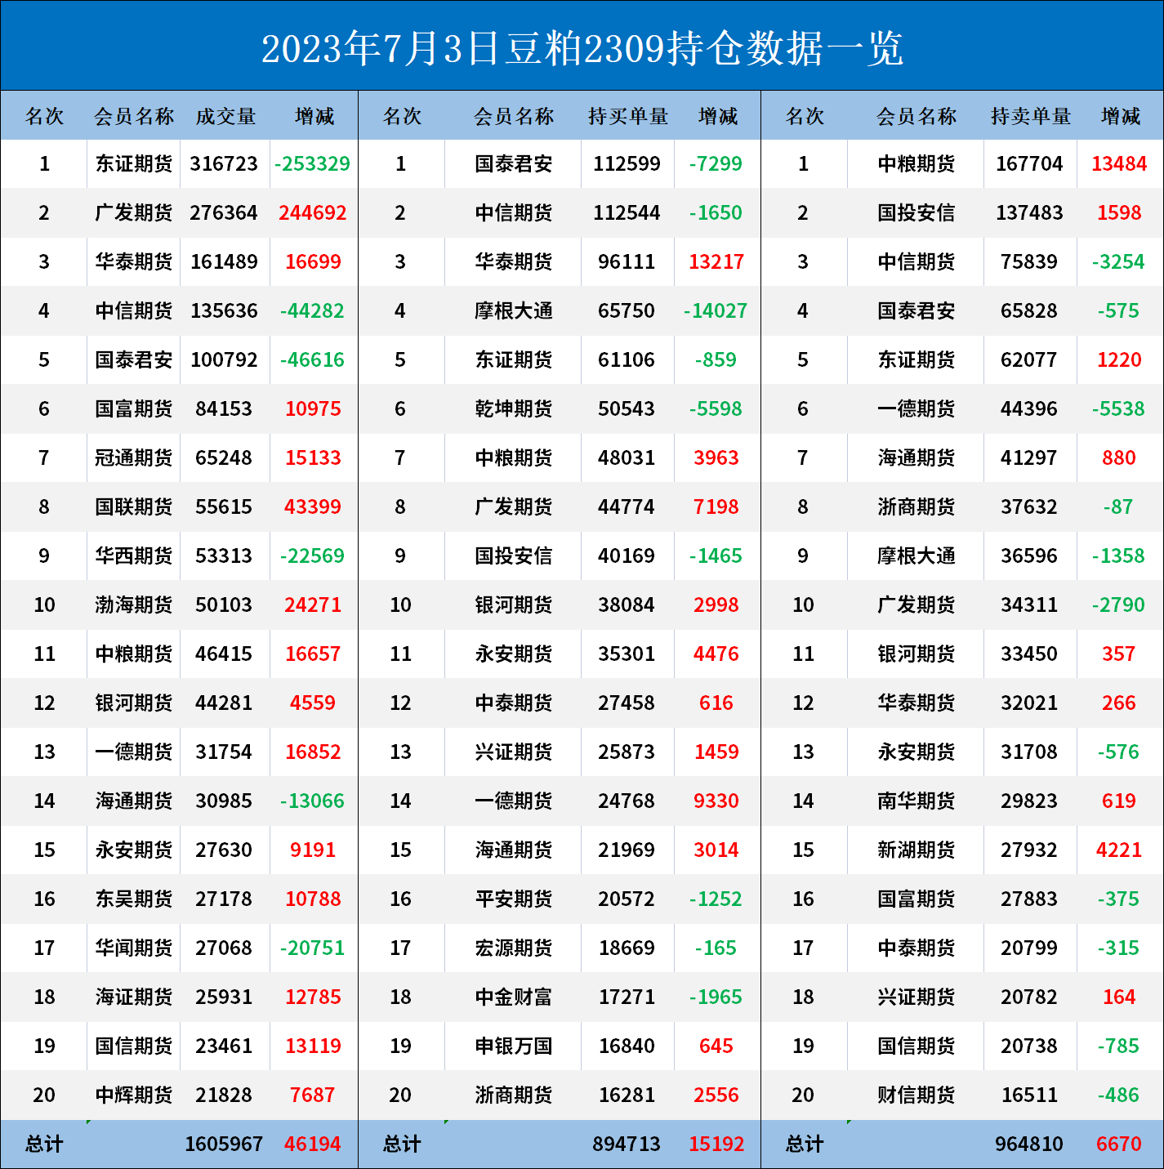Viewport: 1164px width, 1169px height.
Task: Select the short change value -3254
Action: click(x=1118, y=262)
